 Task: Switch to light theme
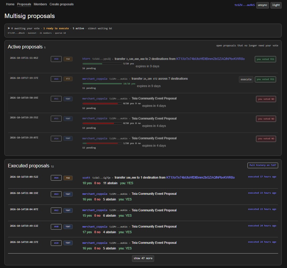click(276, 5)
